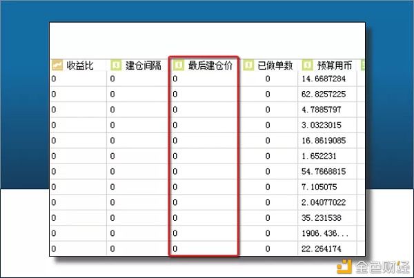414x278 pixels.
Task: Click the icon beside 已做单数 header
Action: pos(248,66)
